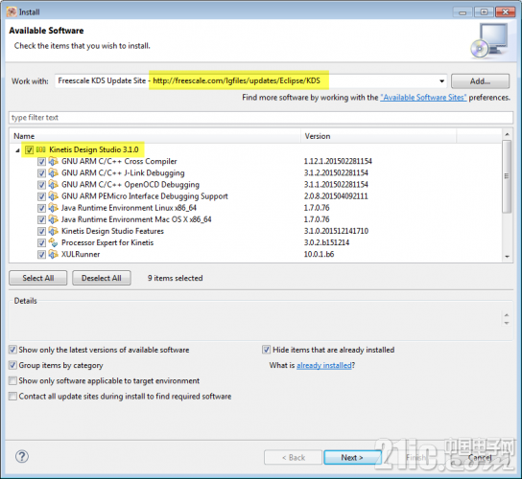Open the help question mark icon
522x479 pixels.
point(22,456)
